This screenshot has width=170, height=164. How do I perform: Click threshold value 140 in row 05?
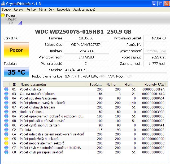pyautogui.click(x=133, y=103)
